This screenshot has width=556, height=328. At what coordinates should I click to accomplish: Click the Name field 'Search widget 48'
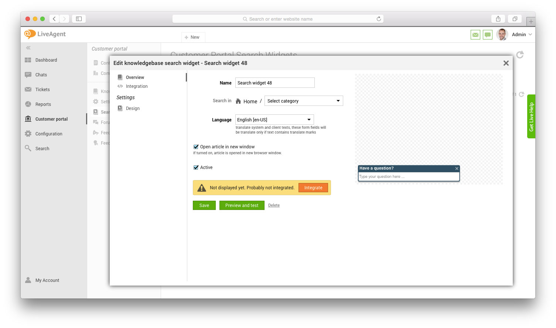click(x=275, y=83)
